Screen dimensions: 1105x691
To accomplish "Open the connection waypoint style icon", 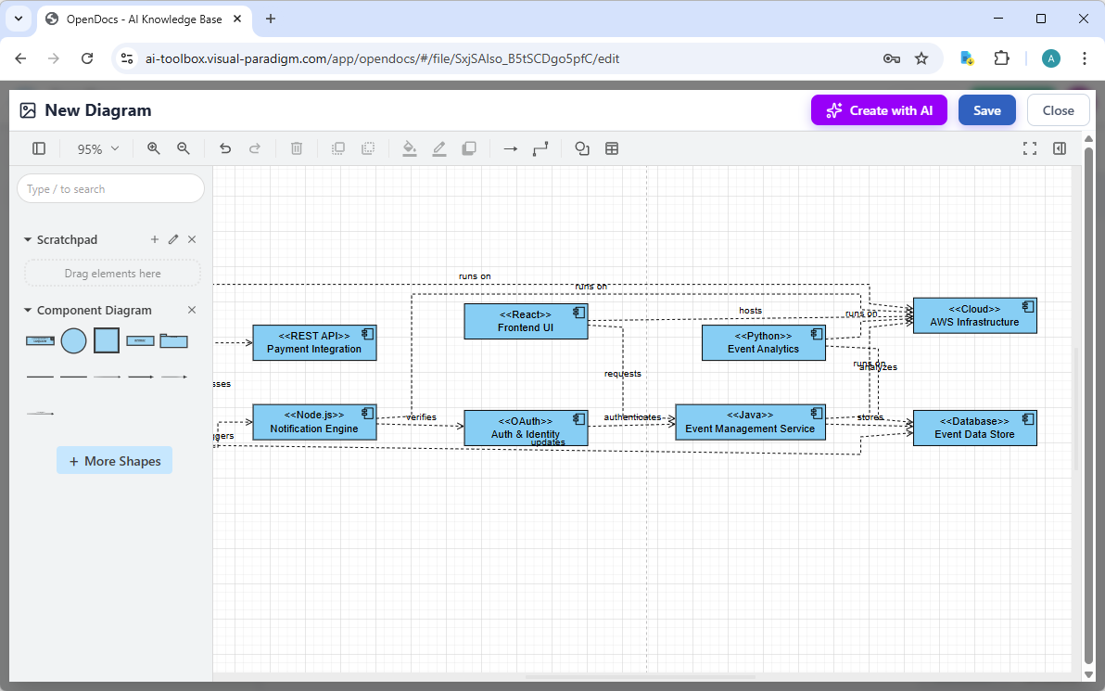I will tap(540, 148).
